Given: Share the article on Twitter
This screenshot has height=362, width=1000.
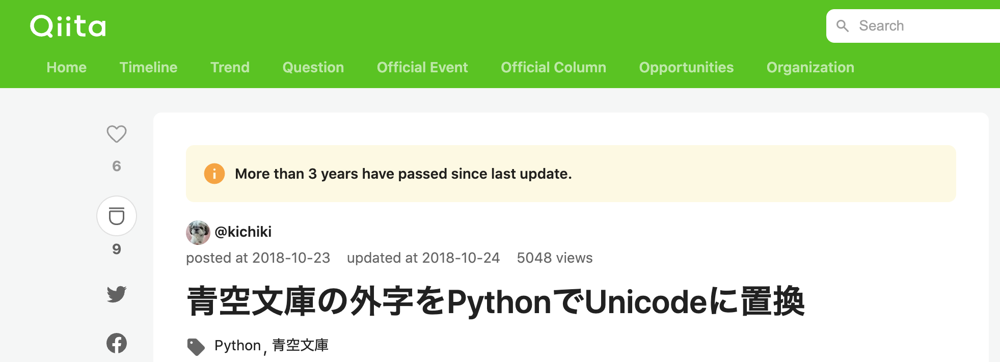Looking at the screenshot, I should [117, 294].
